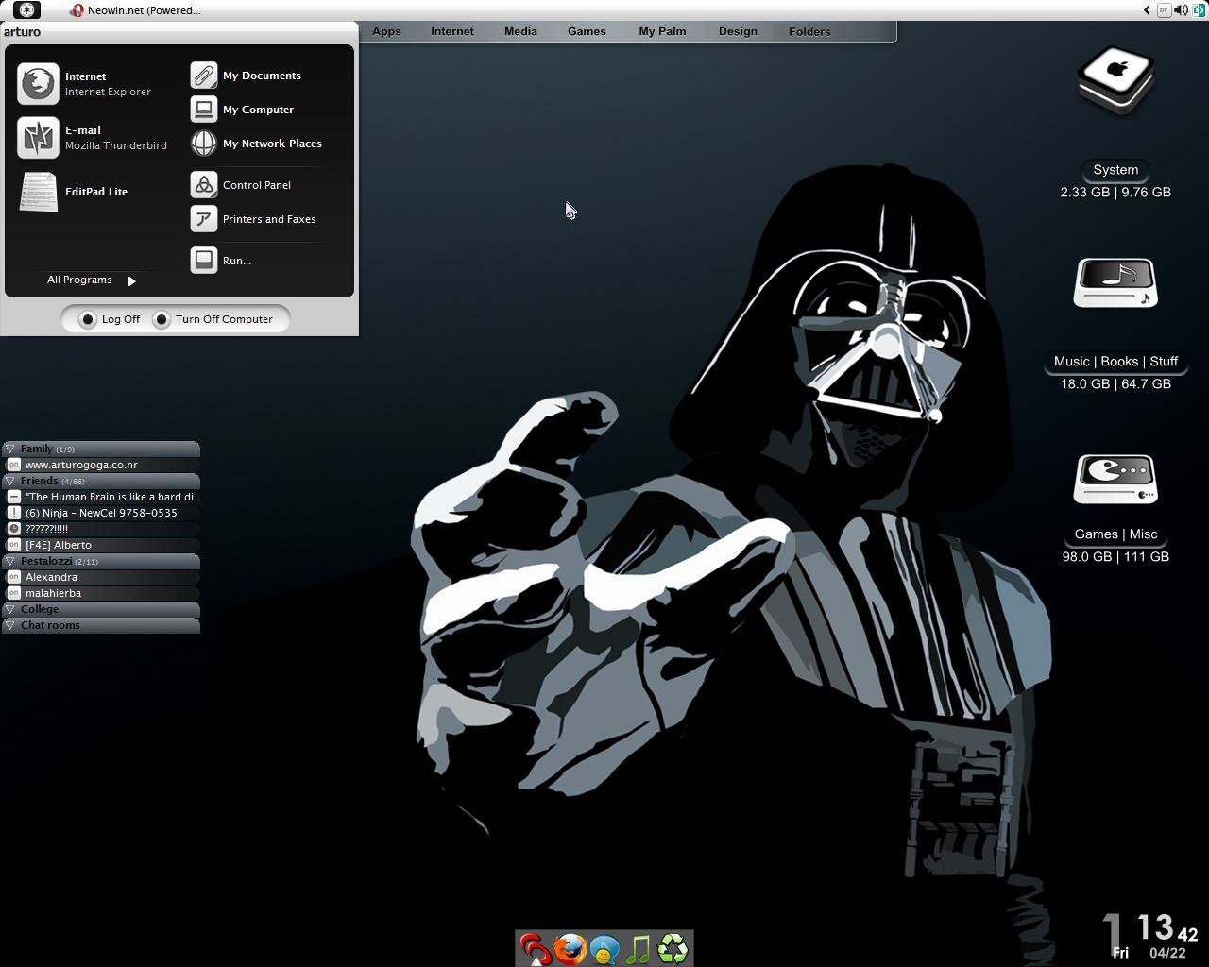
Task: Click online icon beside [F4E] Alberto
Action: tap(13, 545)
